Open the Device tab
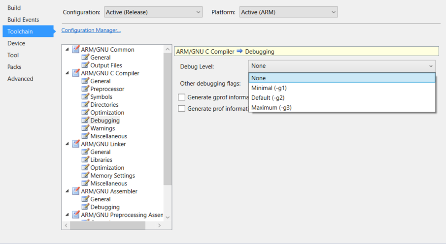 [16, 43]
